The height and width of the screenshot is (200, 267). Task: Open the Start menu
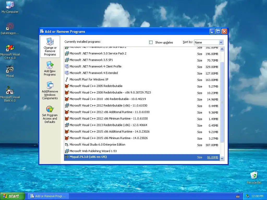pyautogui.click(x=12, y=196)
